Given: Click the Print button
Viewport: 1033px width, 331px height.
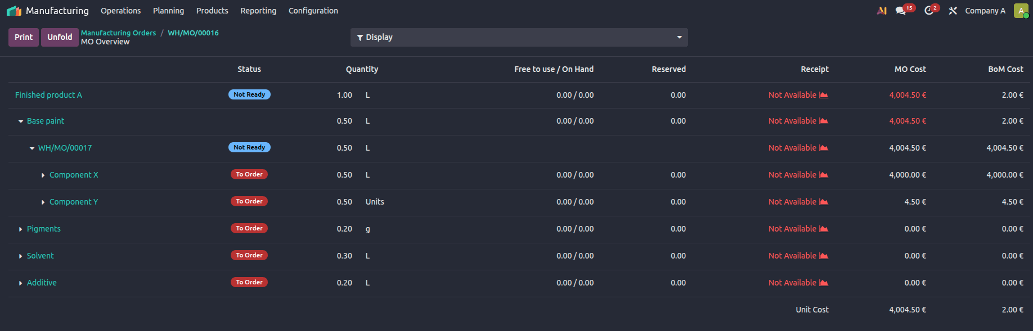Looking at the screenshot, I should coord(24,37).
